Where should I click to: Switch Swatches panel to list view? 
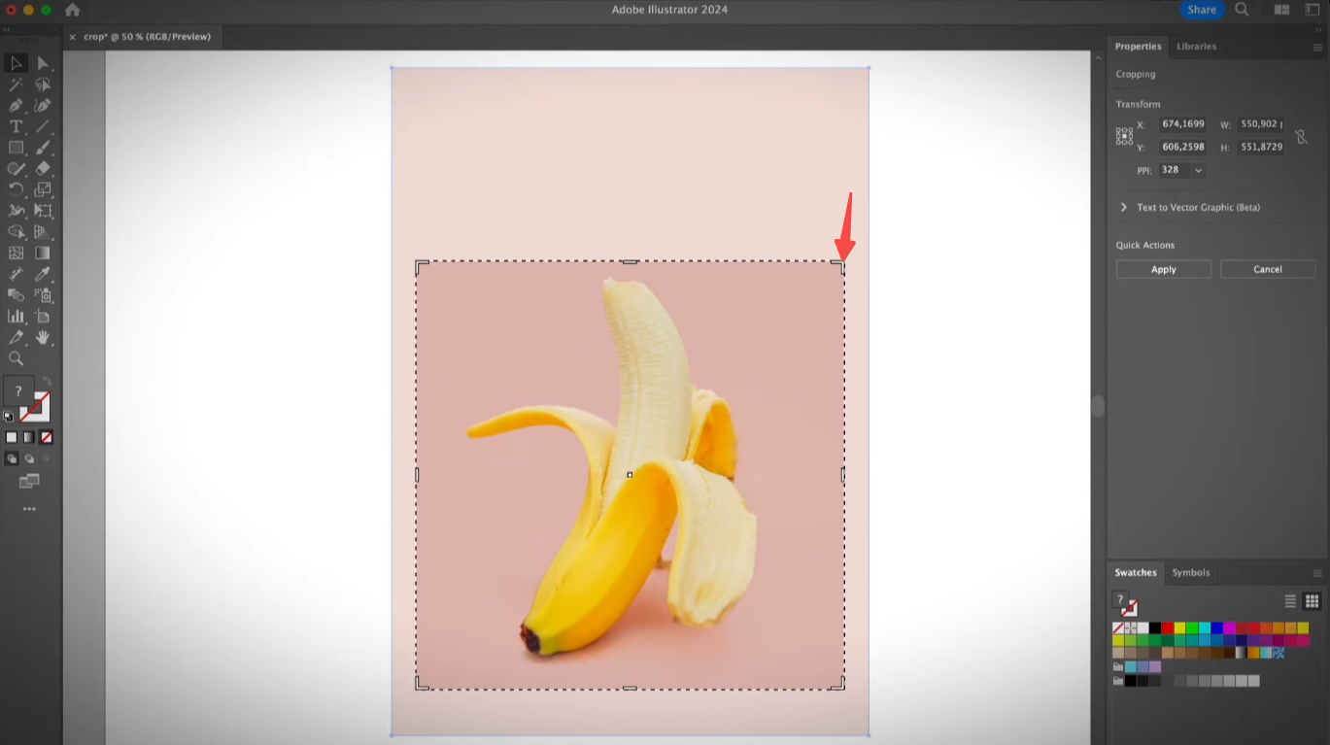point(1289,600)
